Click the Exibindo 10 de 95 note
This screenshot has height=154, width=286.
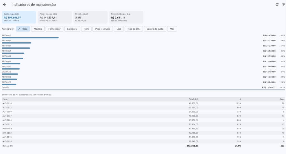(x=27, y=95)
